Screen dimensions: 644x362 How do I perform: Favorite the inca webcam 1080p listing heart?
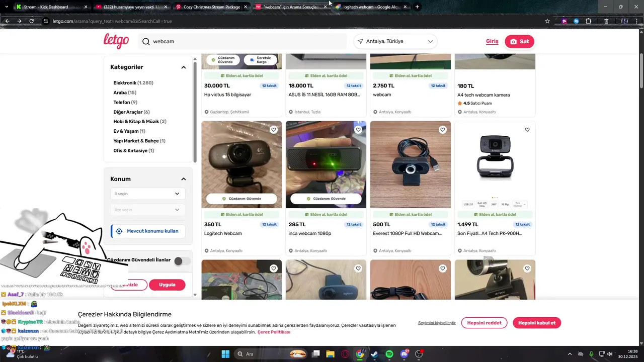(358, 130)
